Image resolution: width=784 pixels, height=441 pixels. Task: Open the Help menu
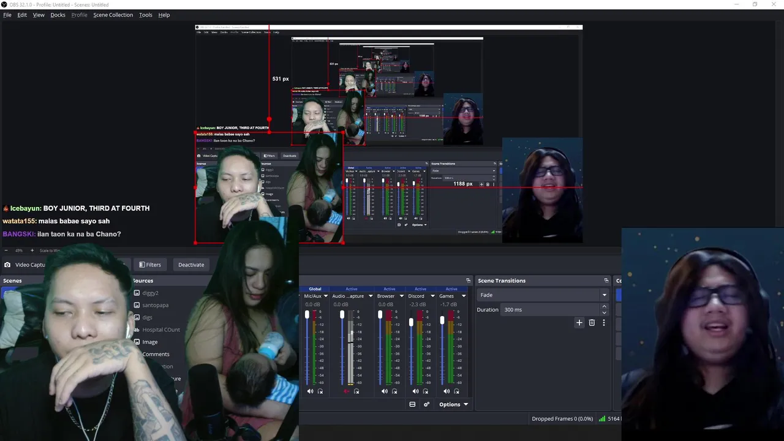click(x=164, y=15)
